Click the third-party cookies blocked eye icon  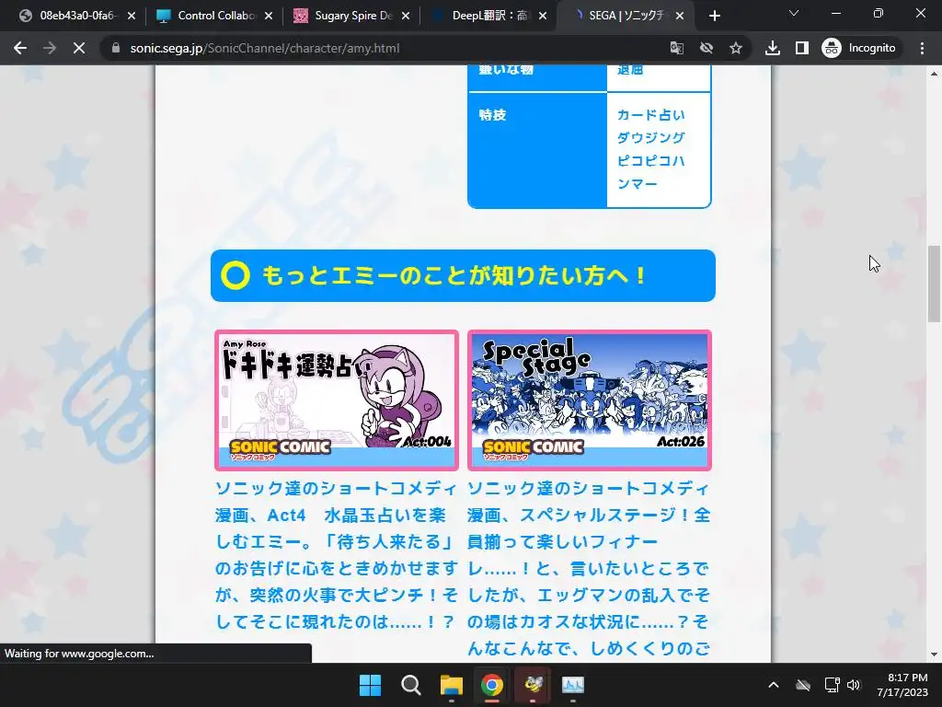coord(706,48)
